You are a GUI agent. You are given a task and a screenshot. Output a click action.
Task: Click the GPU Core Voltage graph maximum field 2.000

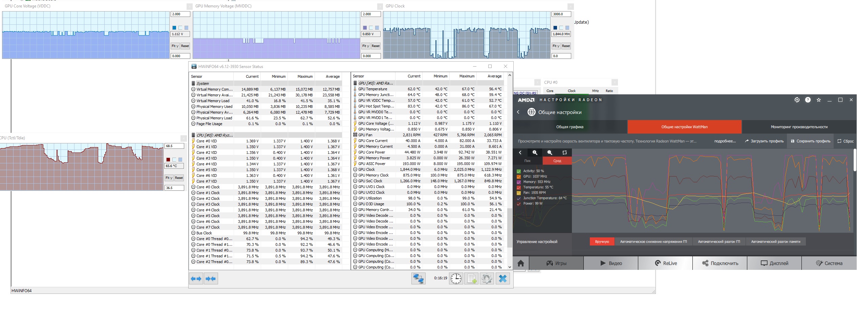180,14
